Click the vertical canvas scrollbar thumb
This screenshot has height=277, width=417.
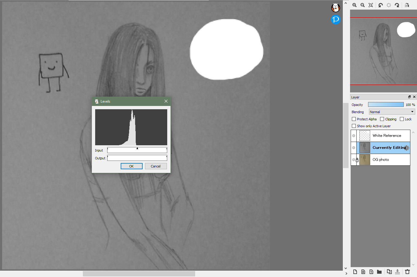pyautogui.click(x=346, y=135)
